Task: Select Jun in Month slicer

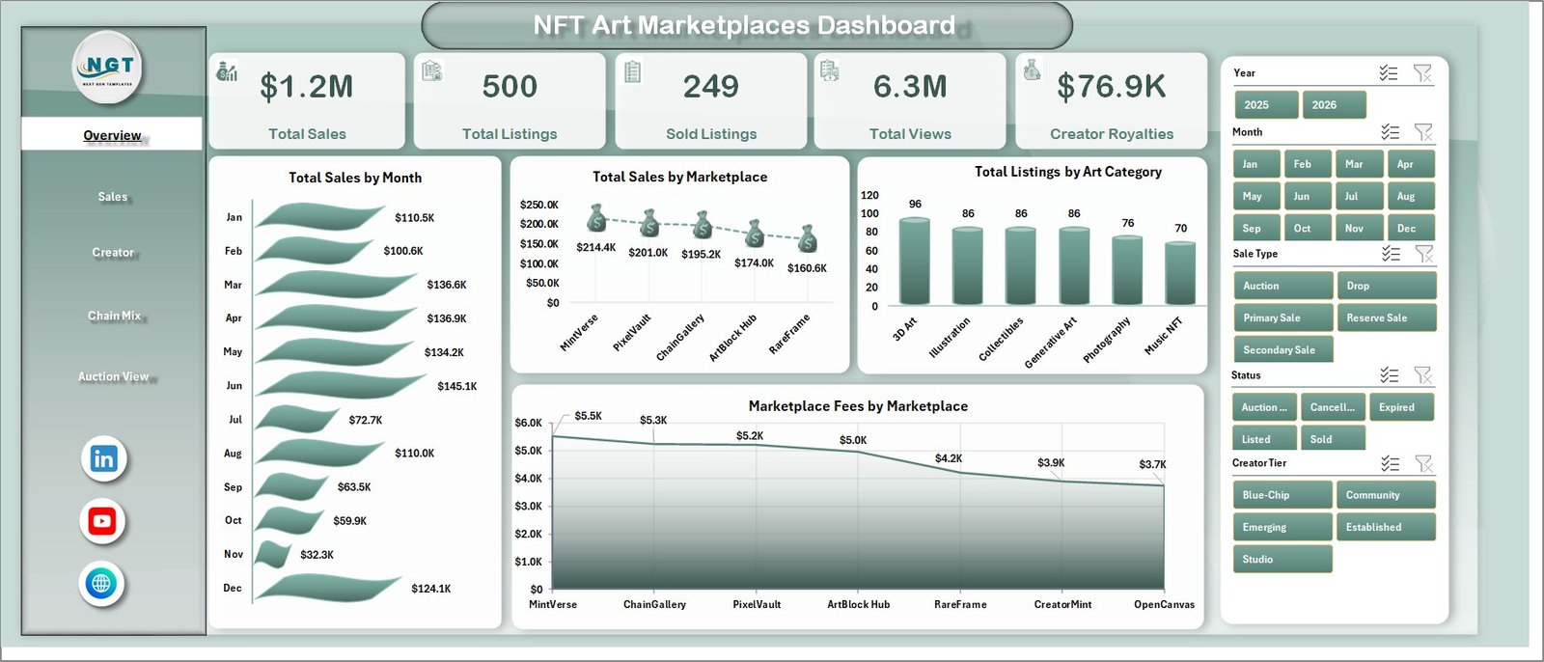Action: pyautogui.click(x=1309, y=196)
